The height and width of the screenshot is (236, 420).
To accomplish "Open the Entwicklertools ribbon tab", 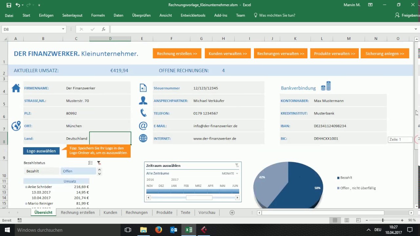I will coord(193,15).
